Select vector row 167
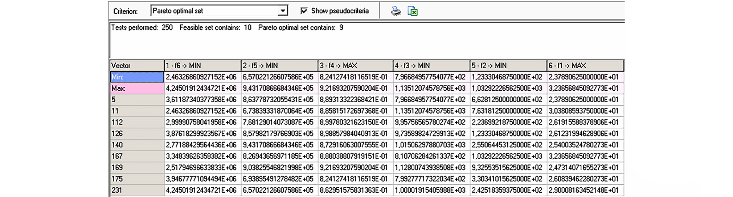 coord(137,156)
